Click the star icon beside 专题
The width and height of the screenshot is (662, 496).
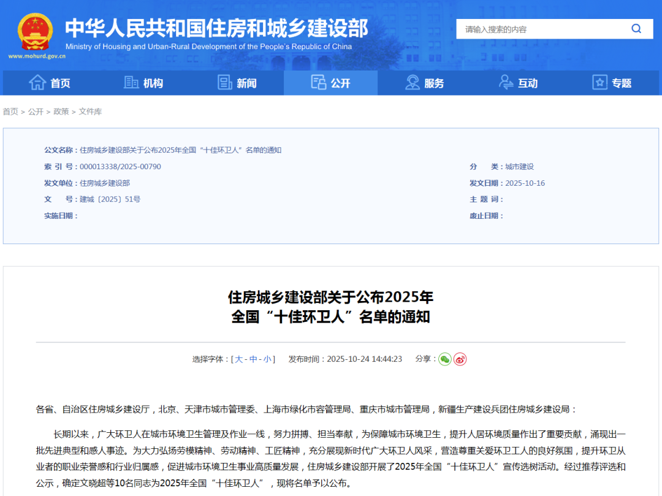pos(599,82)
